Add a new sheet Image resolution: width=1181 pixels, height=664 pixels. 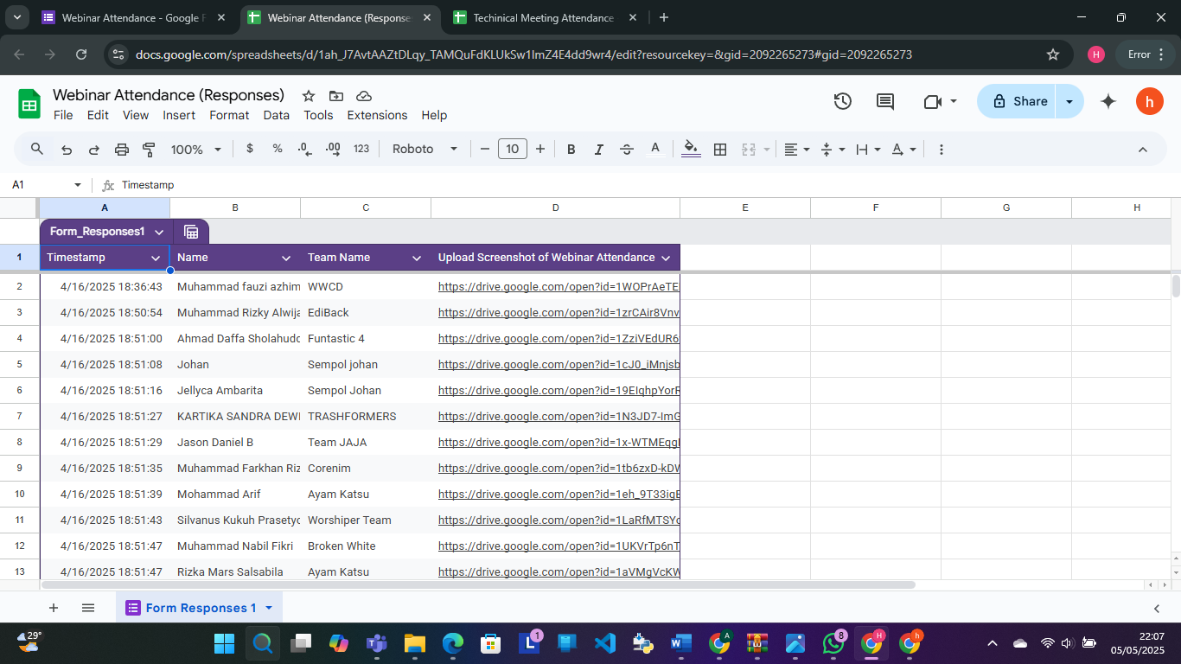pyautogui.click(x=54, y=608)
